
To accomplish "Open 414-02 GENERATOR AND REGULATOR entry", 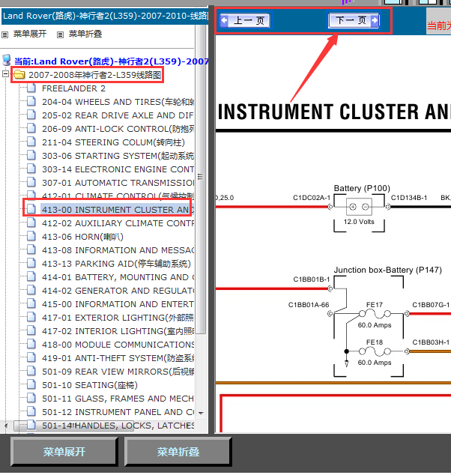I will 118,291.
